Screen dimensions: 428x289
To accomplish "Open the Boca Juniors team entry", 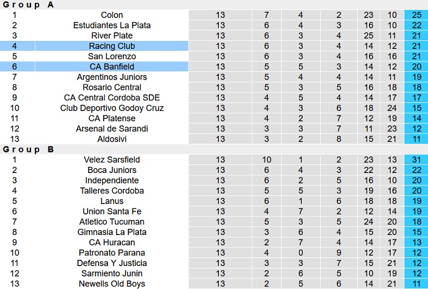I will click(112, 170).
